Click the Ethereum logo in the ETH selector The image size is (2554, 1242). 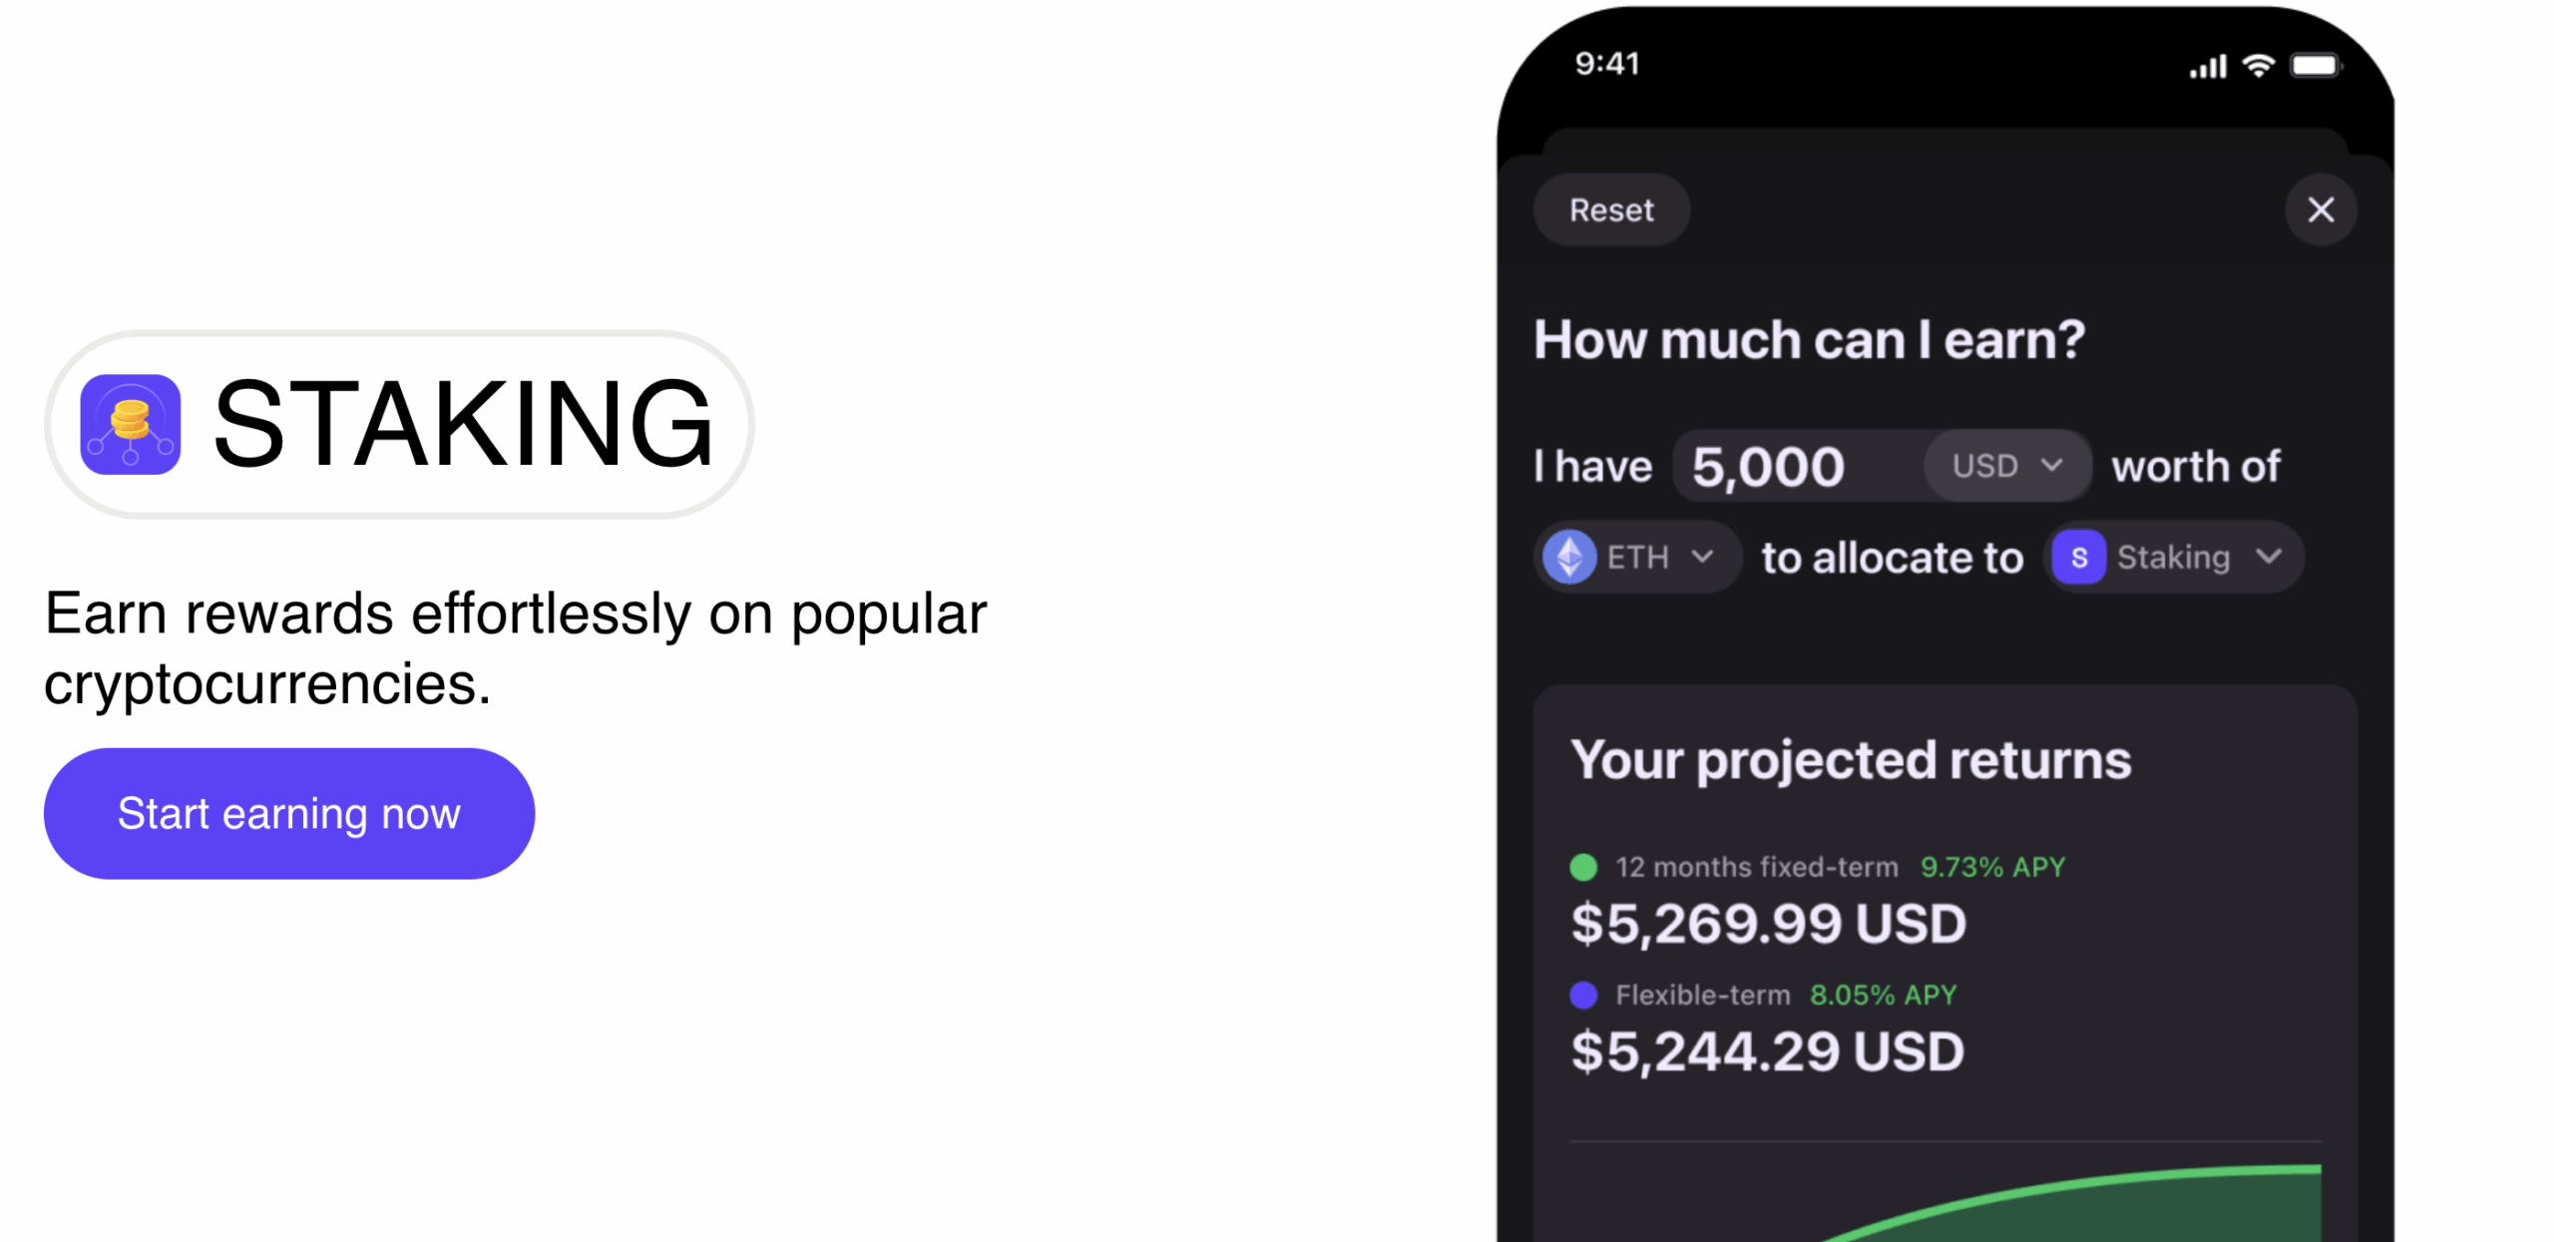pyautogui.click(x=1569, y=557)
